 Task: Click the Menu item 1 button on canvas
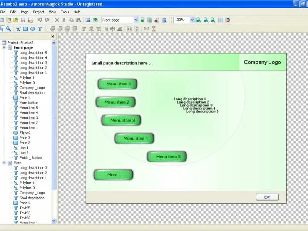point(117,84)
